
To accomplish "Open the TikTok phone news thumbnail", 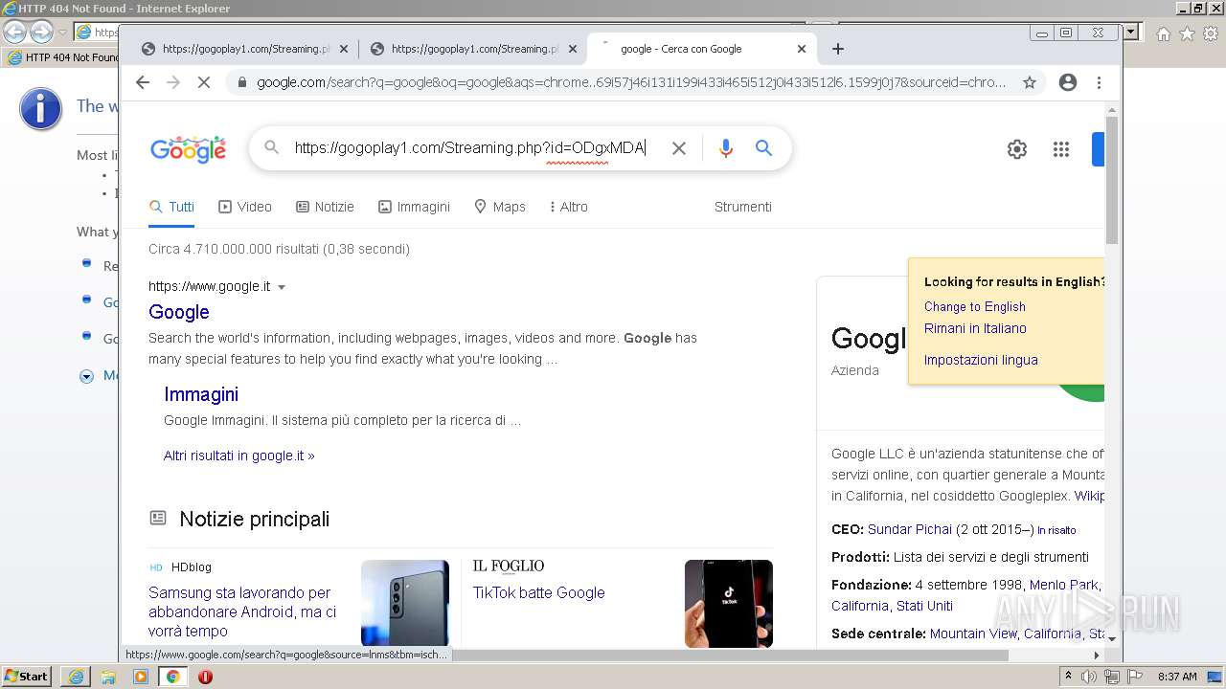I will [x=728, y=603].
